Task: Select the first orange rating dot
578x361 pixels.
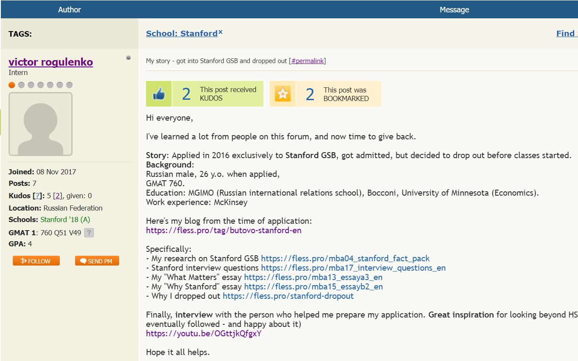Action: [12, 85]
